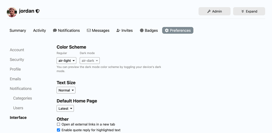Click the moderator shield icon beside jordan

[x=38, y=11]
